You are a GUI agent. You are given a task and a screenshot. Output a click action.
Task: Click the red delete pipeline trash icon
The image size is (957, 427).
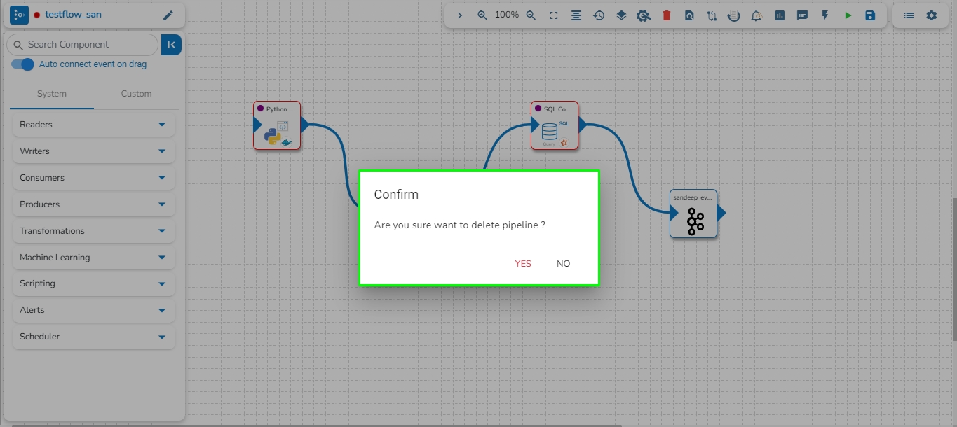pyautogui.click(x=667, y=15)
